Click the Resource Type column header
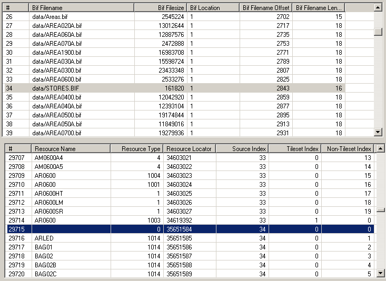Image resolution: width=386 pixels, height=281 pixels. 137,148
